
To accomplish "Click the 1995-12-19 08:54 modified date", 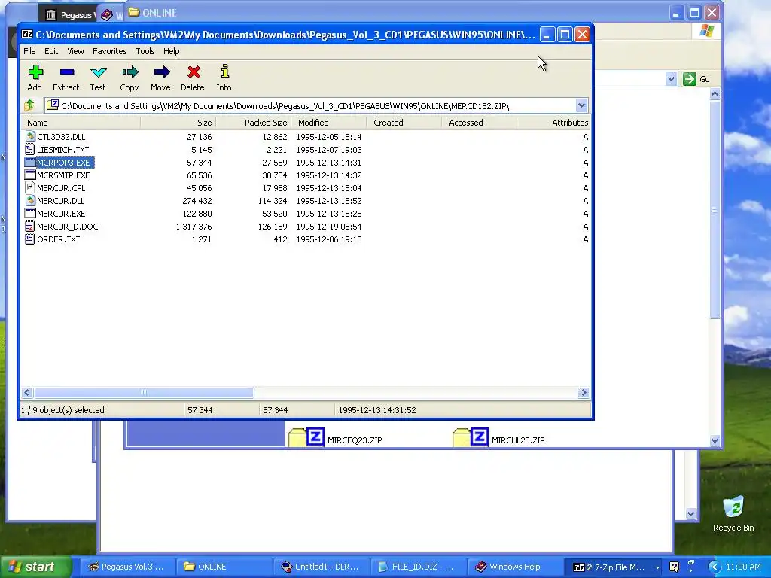I will click(x=328, y=226).
